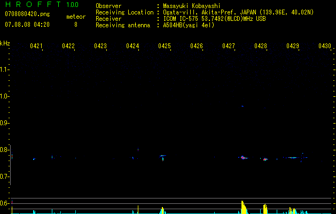Click the yellow power peak near 0428
336x214 pixels.
point(265,209)
